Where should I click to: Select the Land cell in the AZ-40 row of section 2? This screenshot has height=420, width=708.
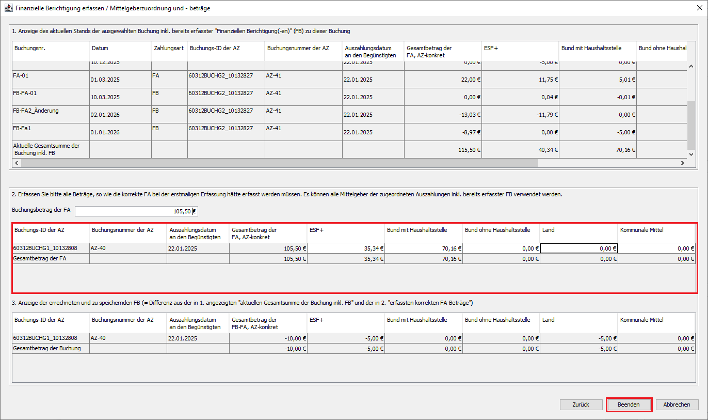click(578, 248)
